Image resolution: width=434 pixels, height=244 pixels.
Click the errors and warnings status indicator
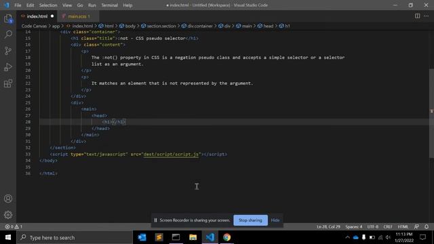14,226
